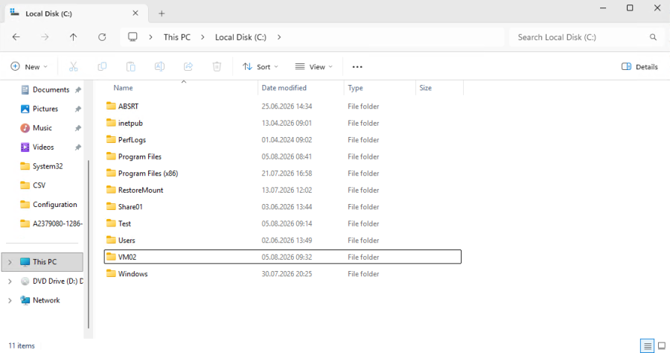Open a new tab with plus
670x353 pixels.
(162, 13)
